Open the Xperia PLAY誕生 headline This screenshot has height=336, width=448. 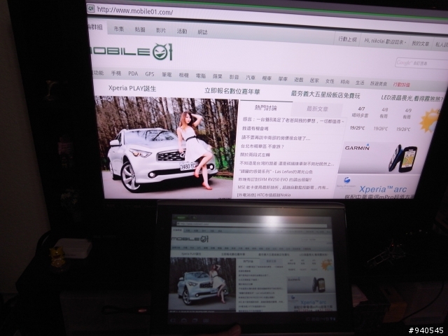tap(132, 88)
